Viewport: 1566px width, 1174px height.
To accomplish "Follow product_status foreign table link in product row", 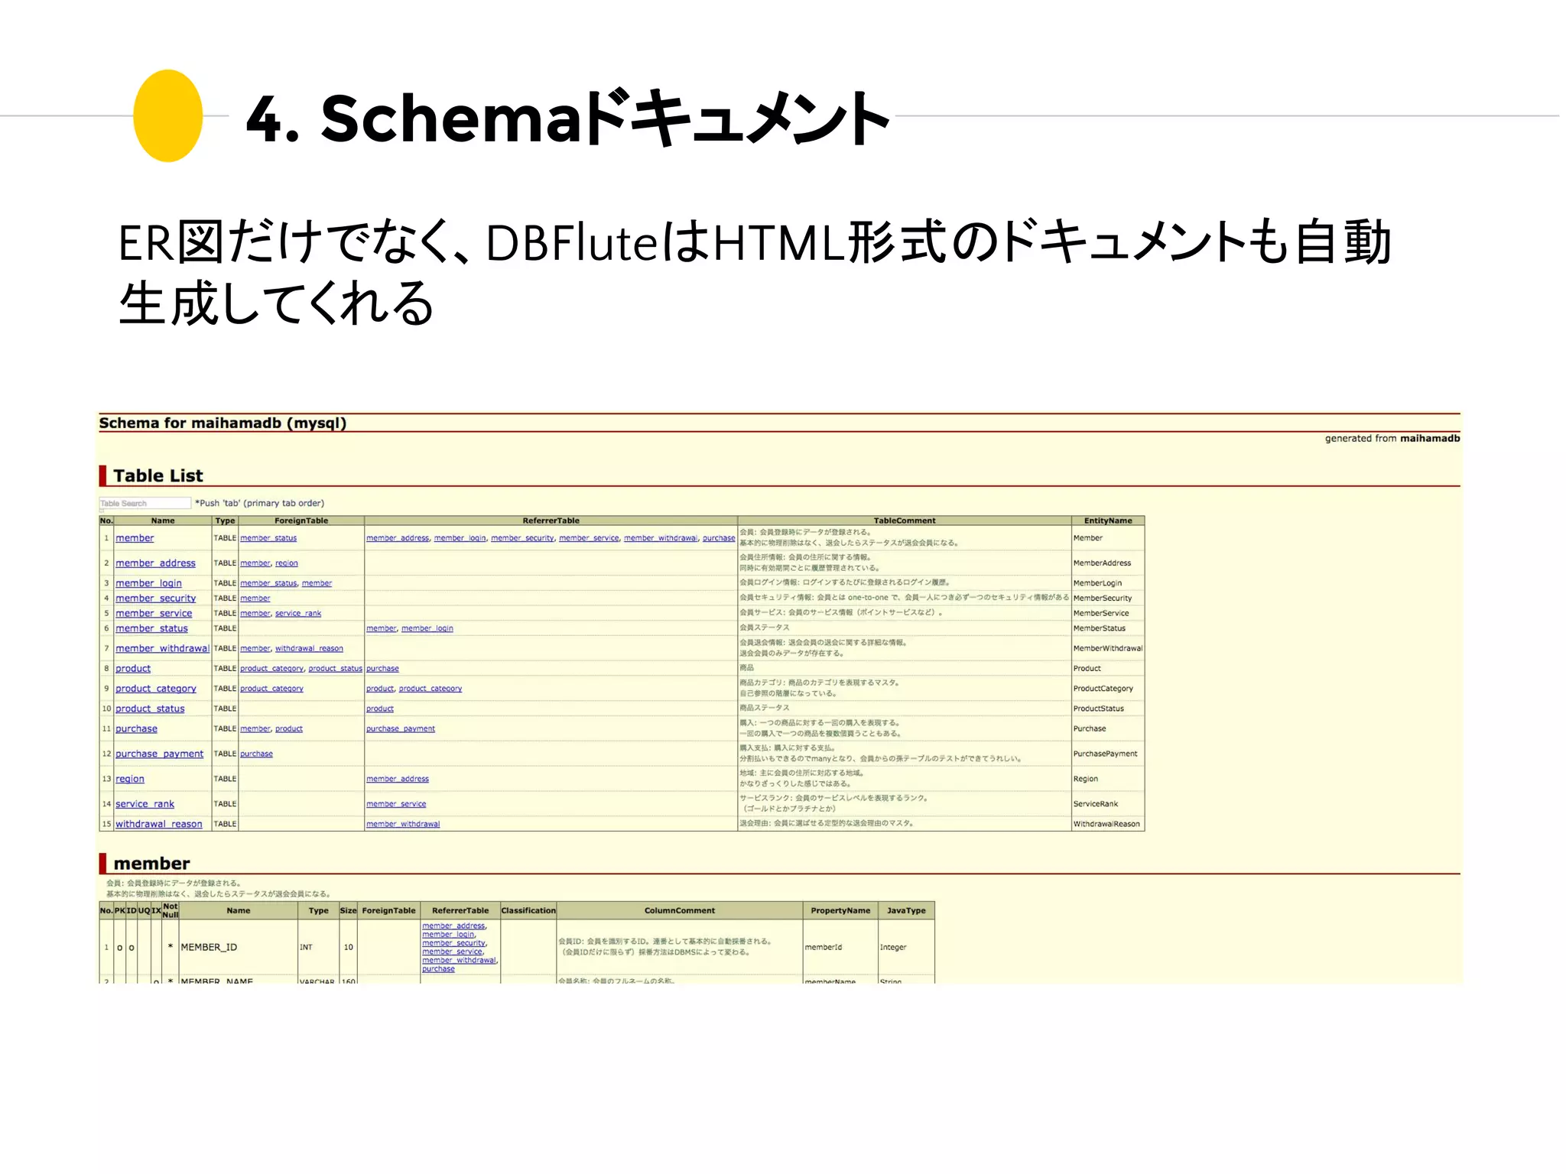I will [335, 669].
